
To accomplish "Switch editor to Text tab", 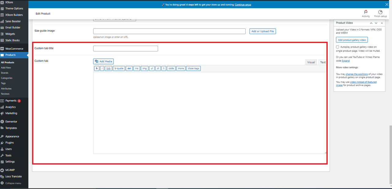I will coord(323,62).
